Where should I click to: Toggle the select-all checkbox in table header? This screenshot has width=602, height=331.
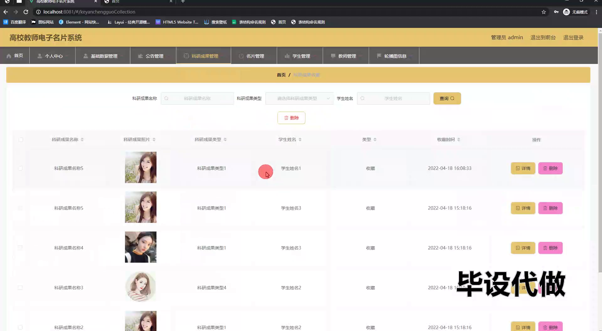pos(21,140)
